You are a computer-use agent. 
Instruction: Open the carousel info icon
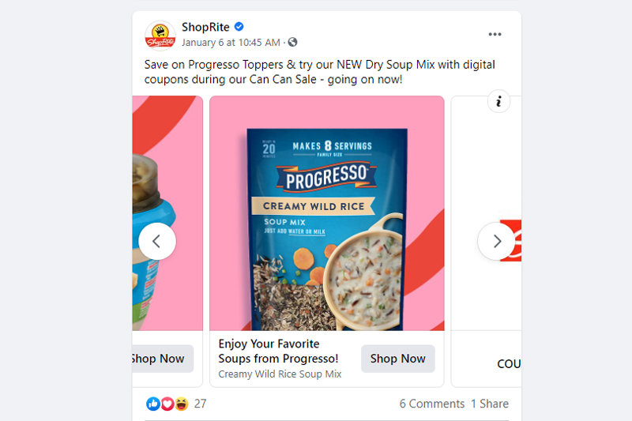tap(498, 101)
